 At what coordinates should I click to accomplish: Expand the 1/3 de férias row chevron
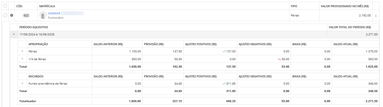point(22,59)
